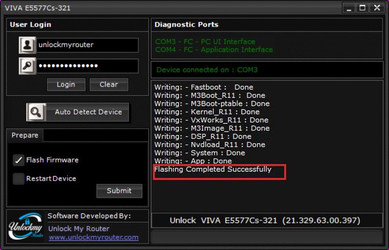The width and height of the screenshot is (389, 250).
Task: Click log line Writing: - App : Done
Action: click(193, 161)
